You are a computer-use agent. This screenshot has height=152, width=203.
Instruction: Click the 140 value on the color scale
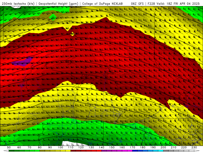[101, 147]
